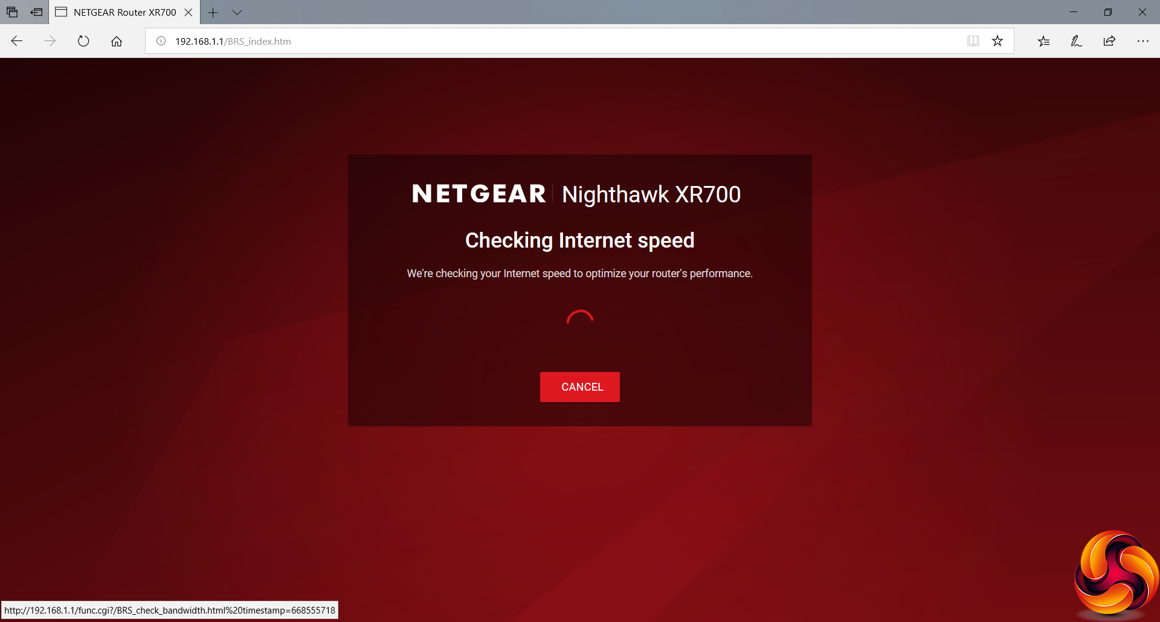
Task: Minimize the browser window
Action: [1074, 12]
